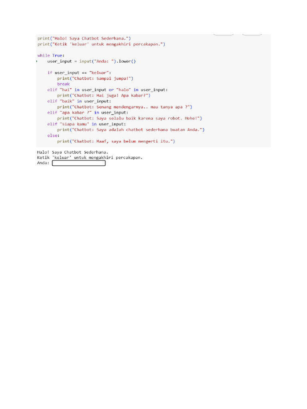Screen dimensions: 307x409
Task: Click the 'Senang mendengarnya.. mau tanya apa ?' print line
Action: (x=125, y=107)
